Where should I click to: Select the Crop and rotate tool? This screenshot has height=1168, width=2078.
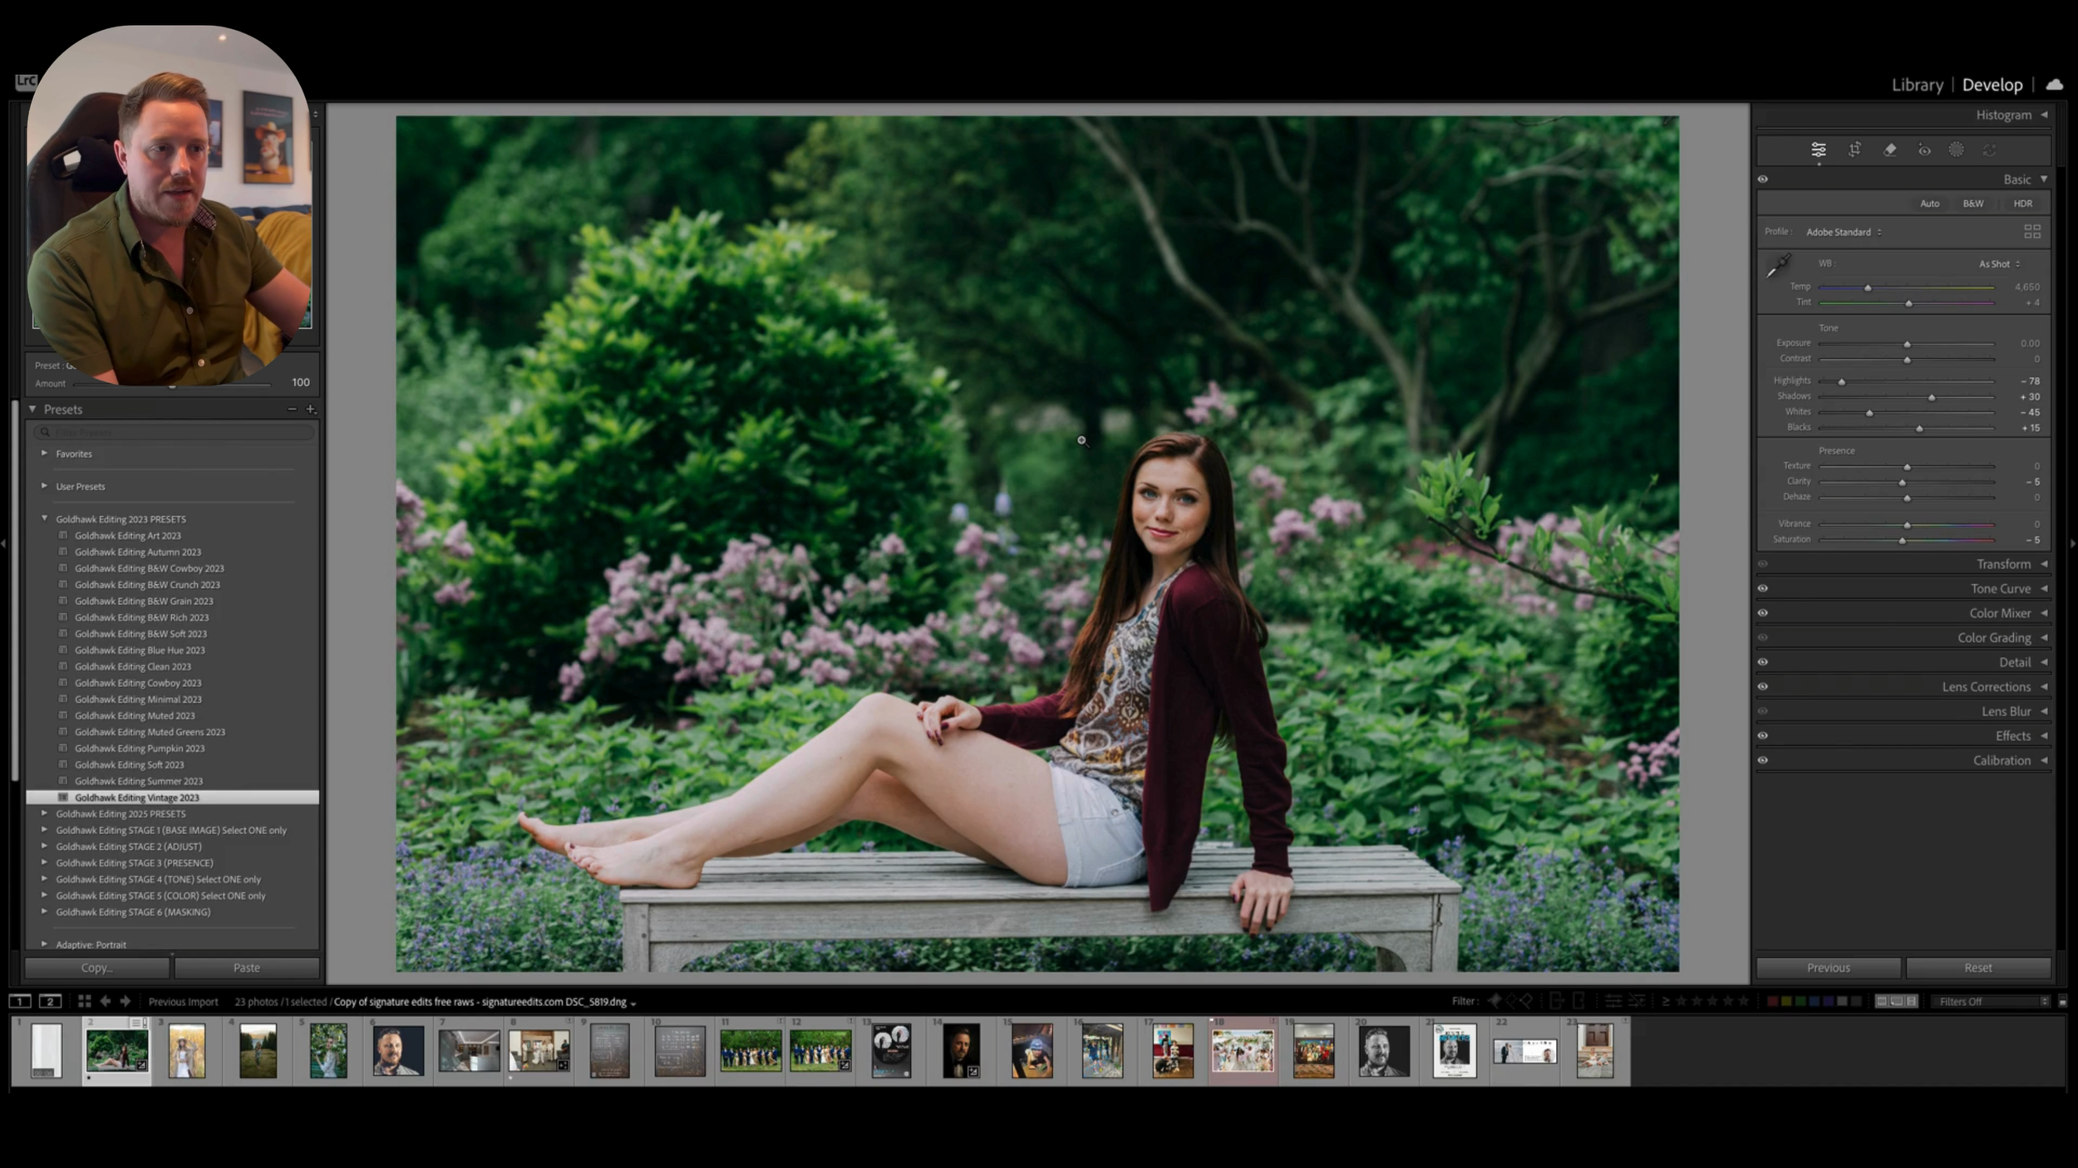pos(1854,150)
